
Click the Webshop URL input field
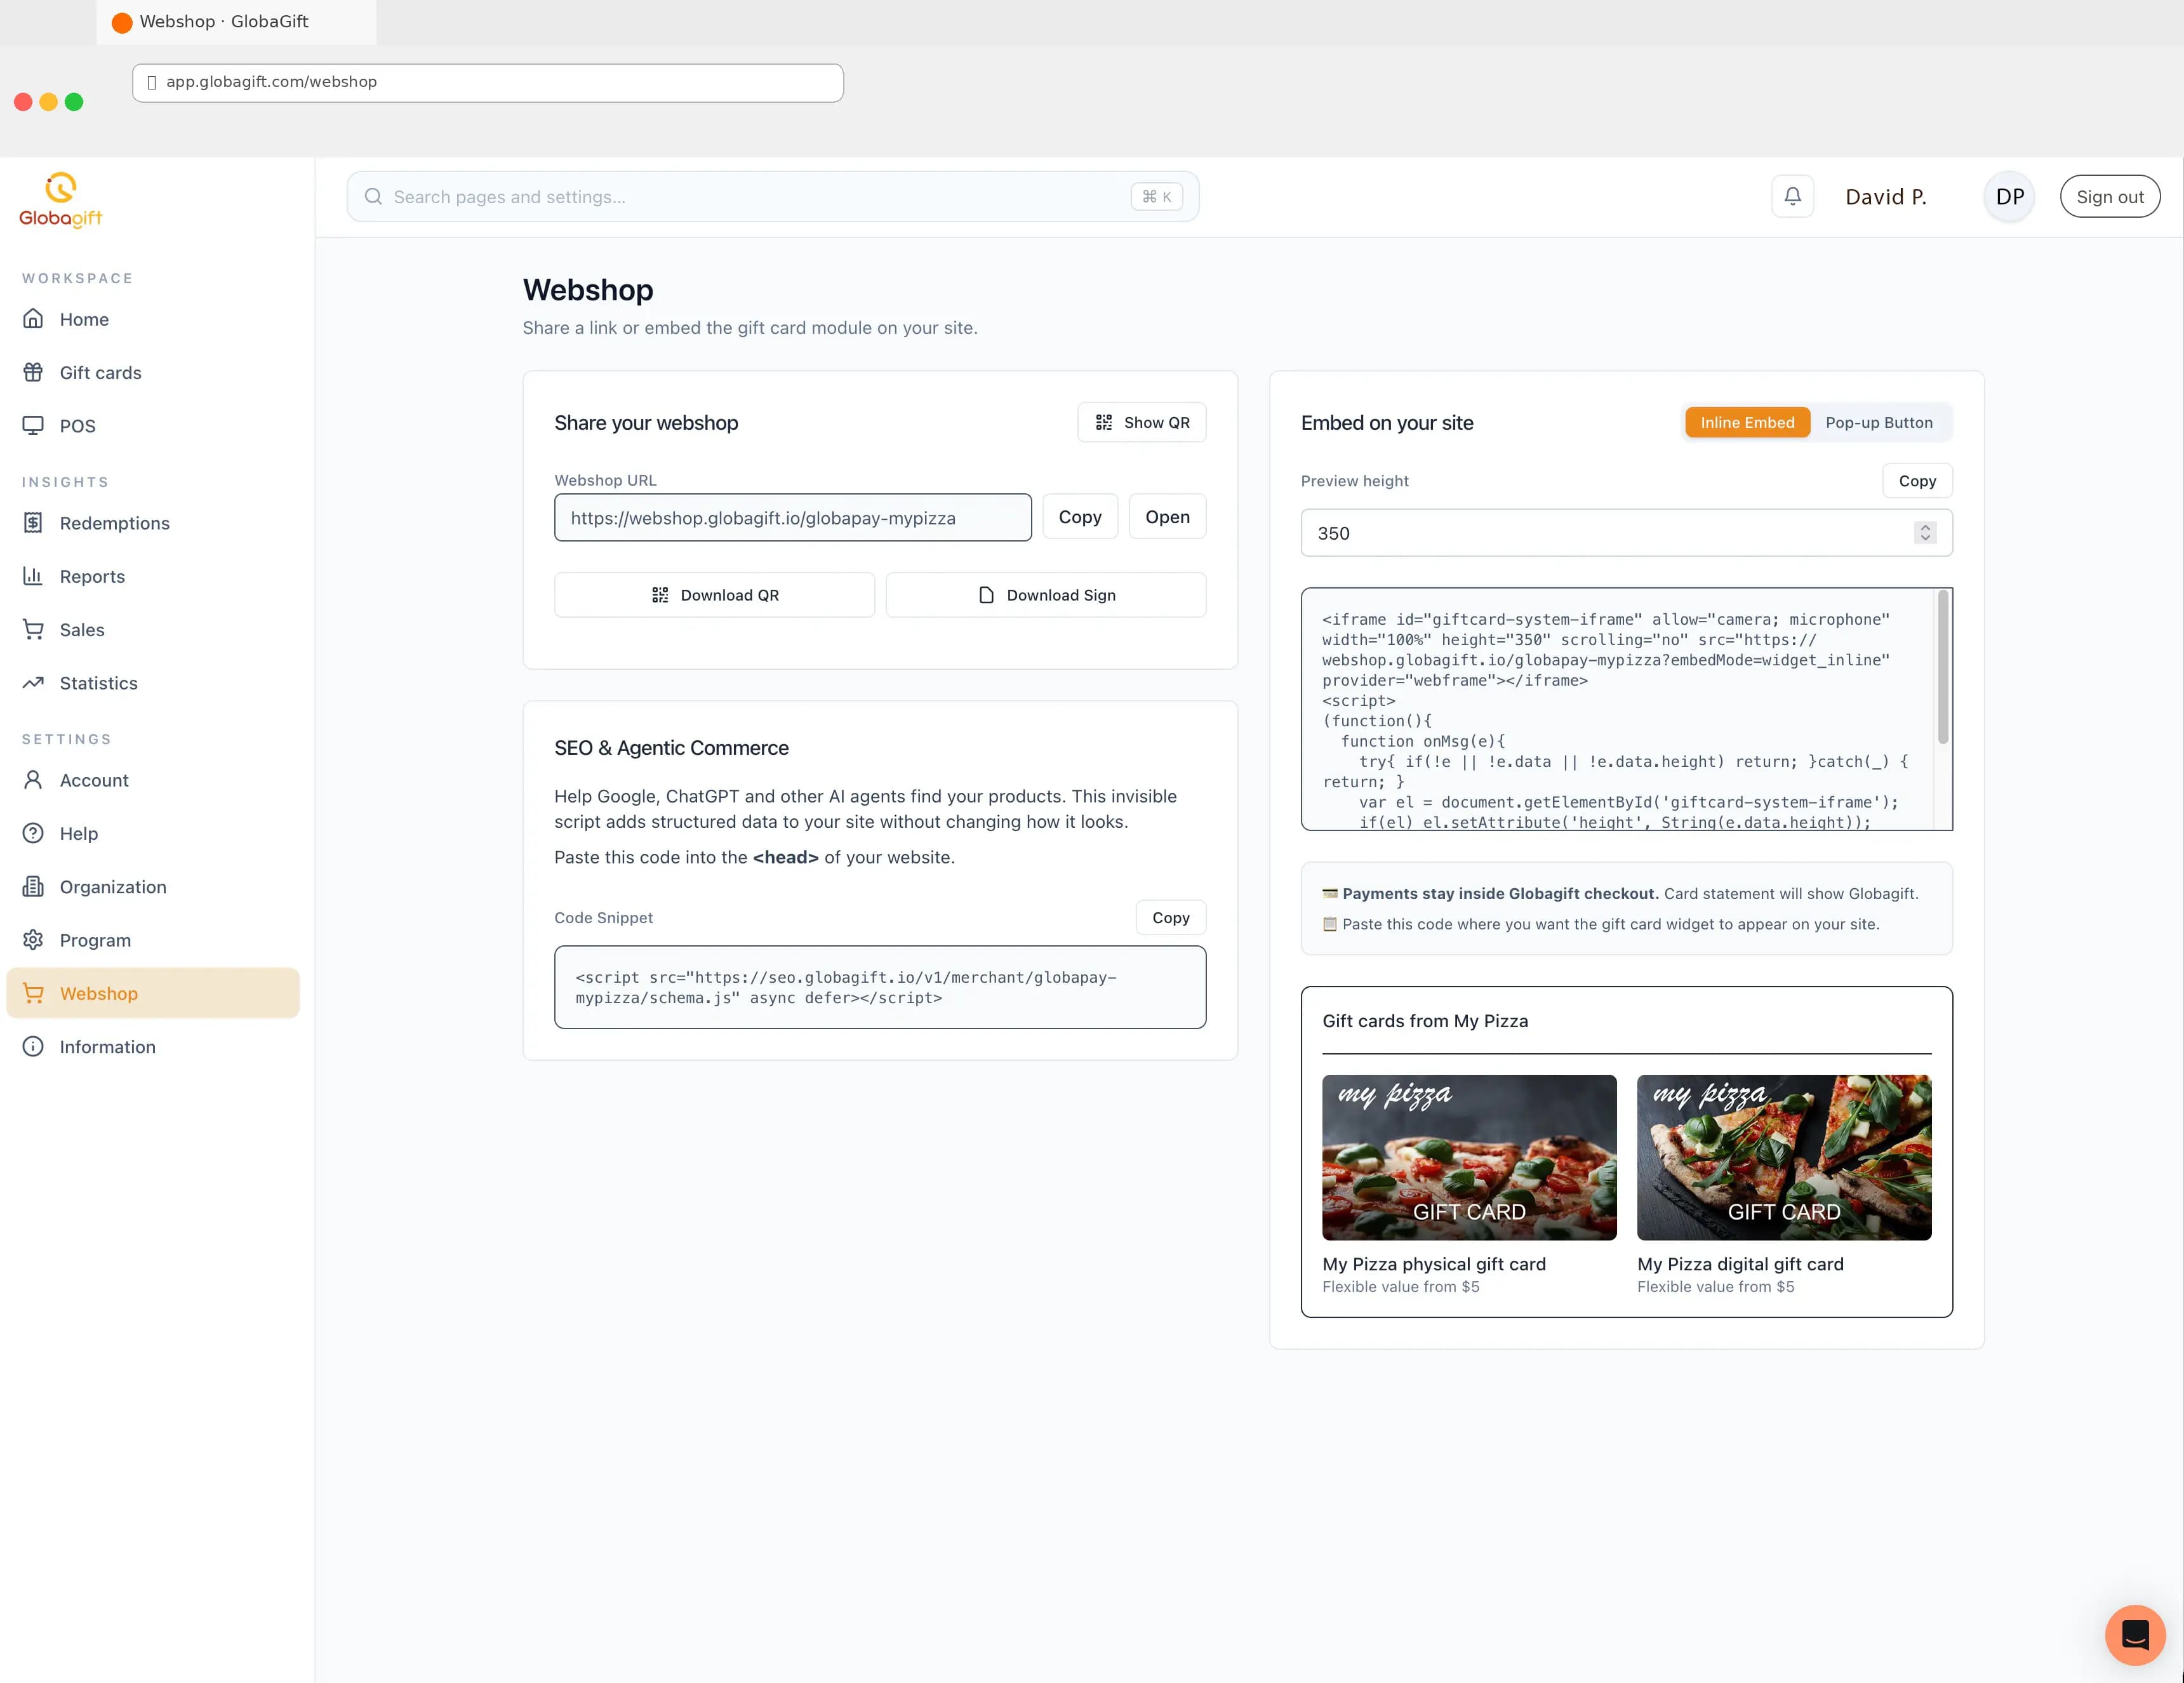coord(793,518)
